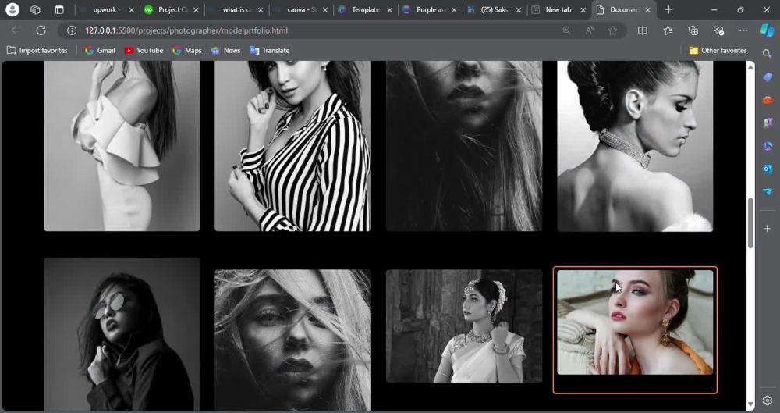Screen dimensions: 780x413
Task: Open the zoom magnifier icon in address bar
Action: (566, 30)
